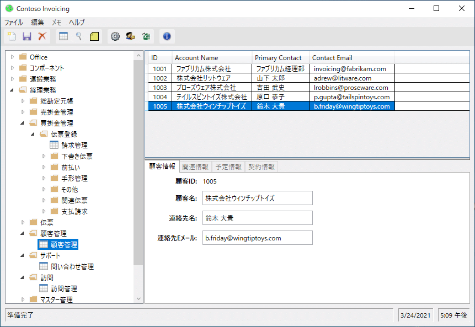Click the Excel export icon
This screenshot has height=327, width=475.
146,36
